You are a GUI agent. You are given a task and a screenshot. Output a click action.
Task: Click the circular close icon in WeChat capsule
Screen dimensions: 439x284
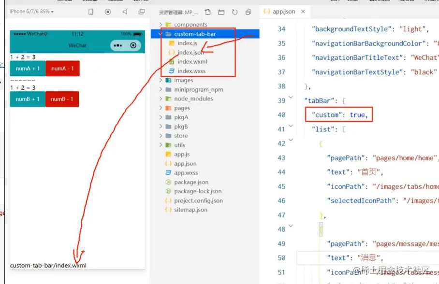133,45
